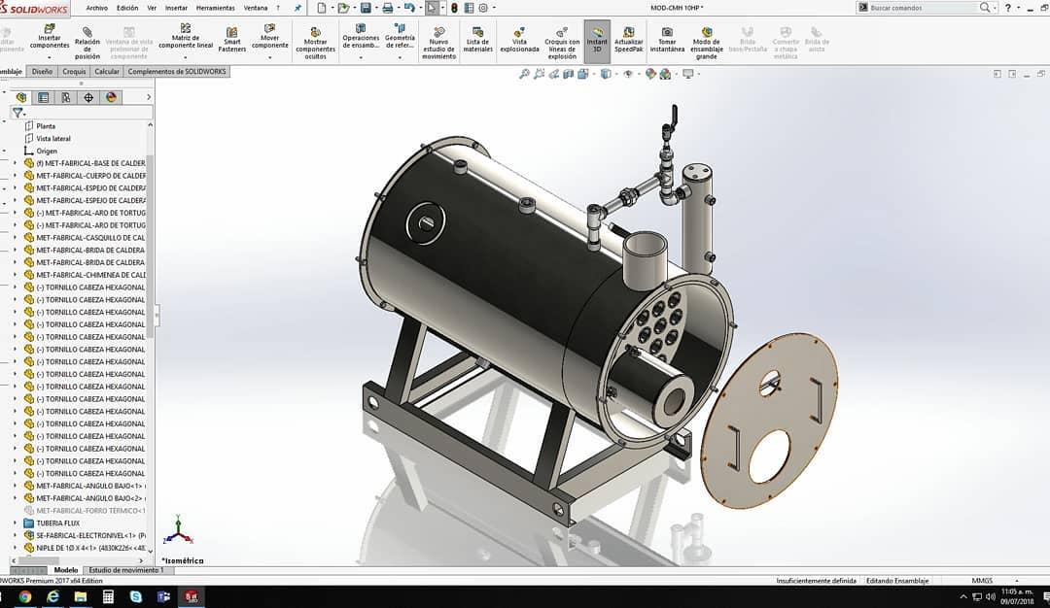
Task: Click the MMGS unit system in the status bar
Action: 982,581
